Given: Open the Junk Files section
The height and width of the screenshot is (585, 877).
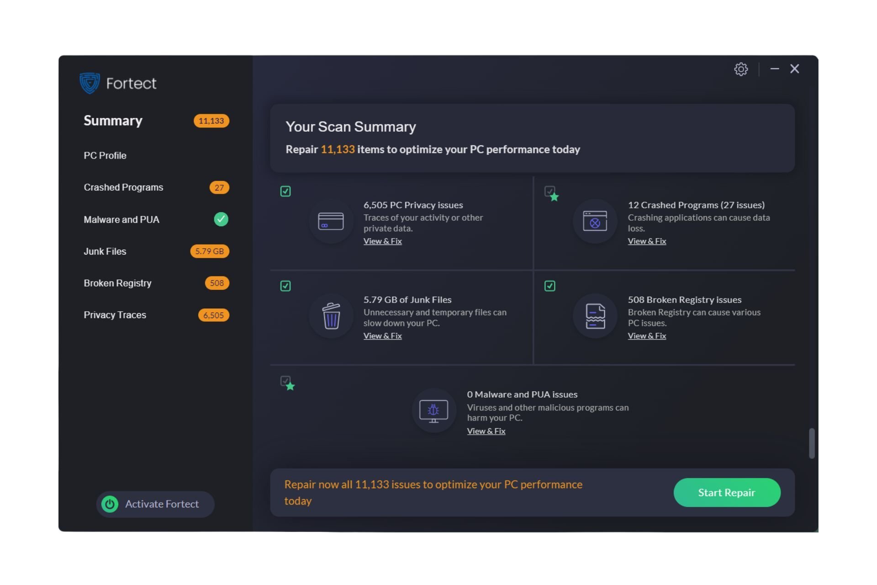Looking at the screenshot, I should [x=105, y=251].
